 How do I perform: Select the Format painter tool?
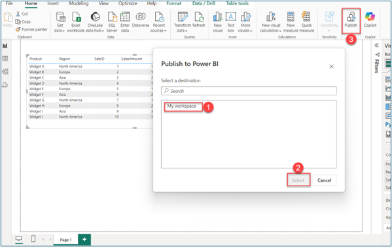[x=31, y=29]
